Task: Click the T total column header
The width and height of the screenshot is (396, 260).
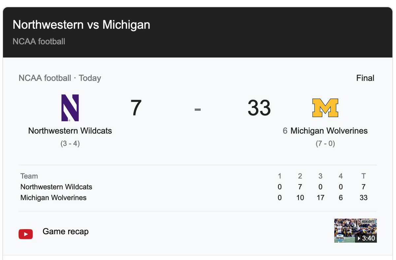Action: pyautogui.click(x=363, y=176)
